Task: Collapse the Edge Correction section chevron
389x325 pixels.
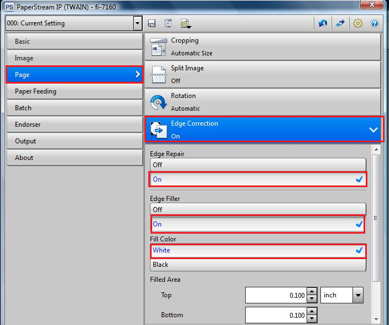Action: tap(373, 130)
